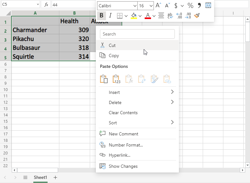Apply percent style formatting
250x183 pixels.
[x=190, y=5]
